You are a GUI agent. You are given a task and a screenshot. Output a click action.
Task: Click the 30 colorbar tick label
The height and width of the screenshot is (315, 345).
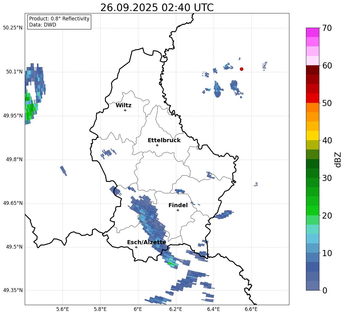pyautogui.click(x=327, y=178)
